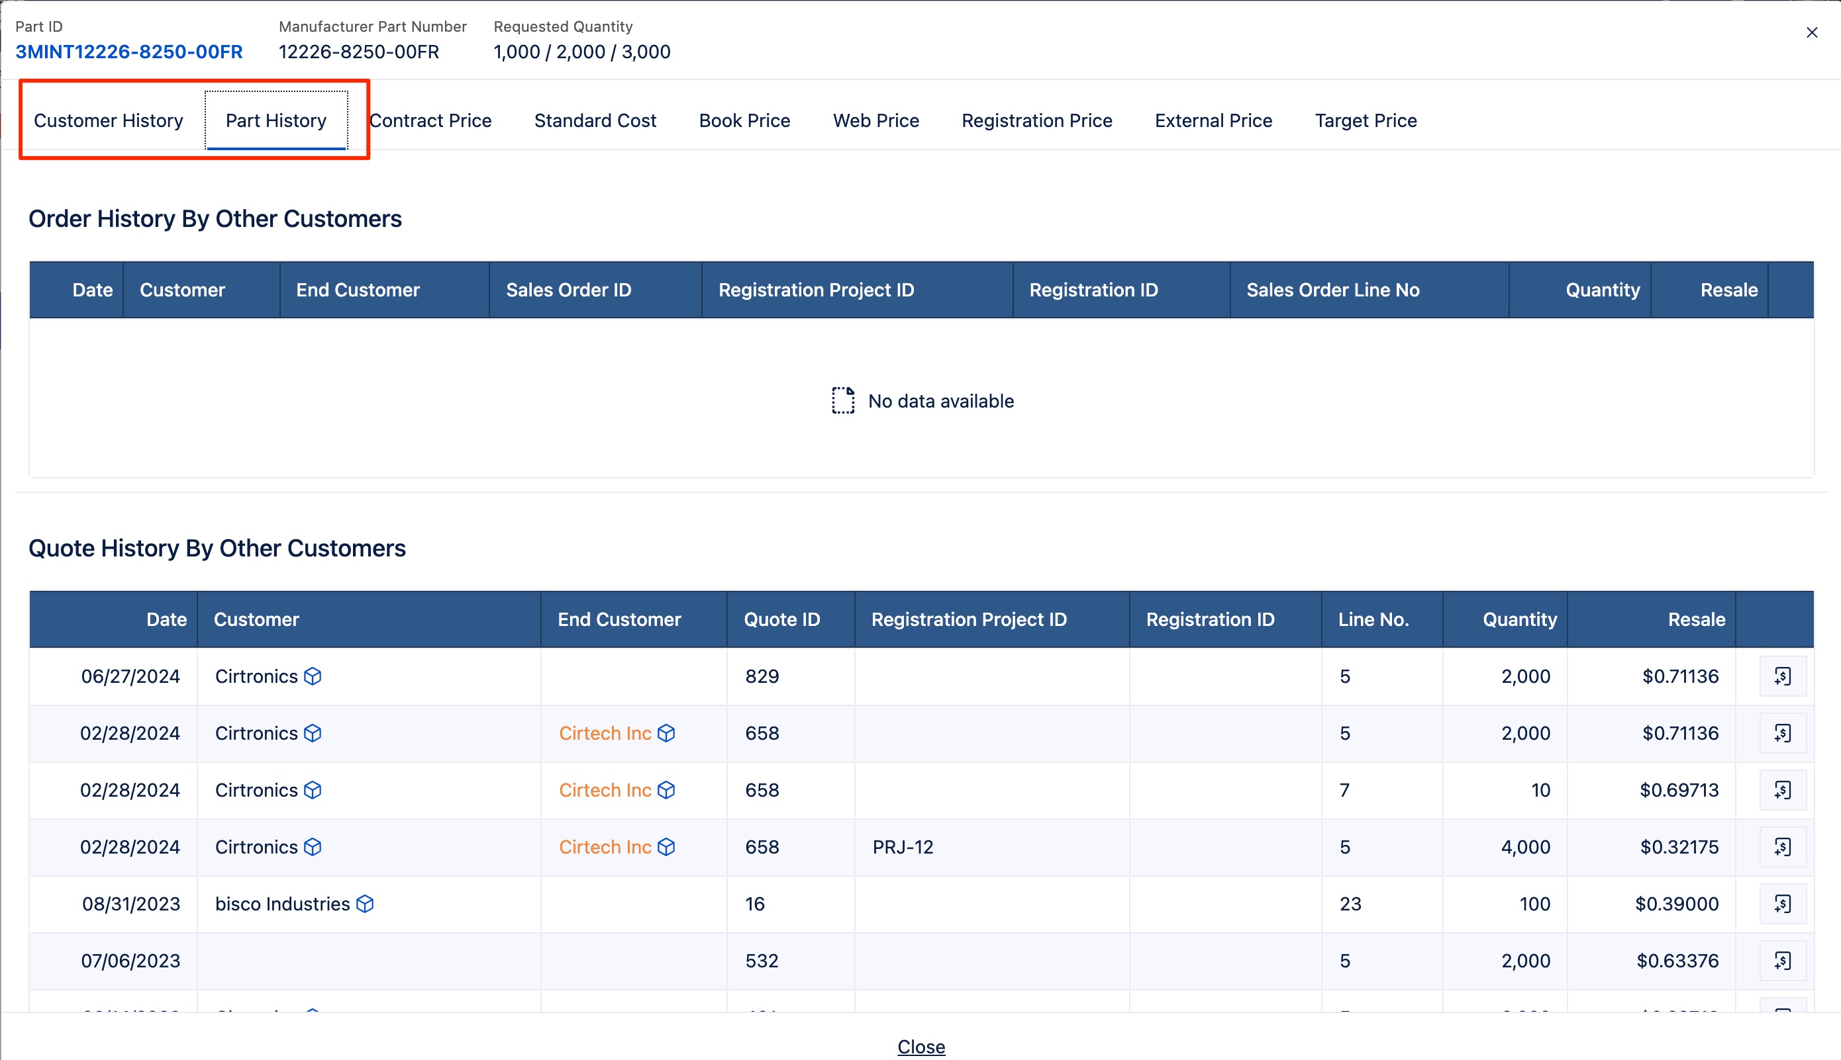Open Part ID link 3MINT12226-8250-00FR
This screenshot has height=1060, width=1841.
point(129,52)
